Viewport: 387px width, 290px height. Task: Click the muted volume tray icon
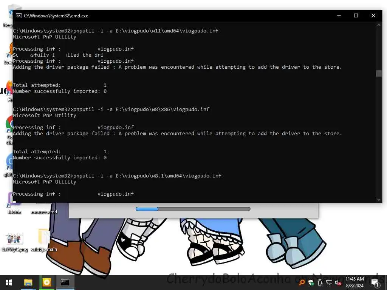tap(338, 282)
